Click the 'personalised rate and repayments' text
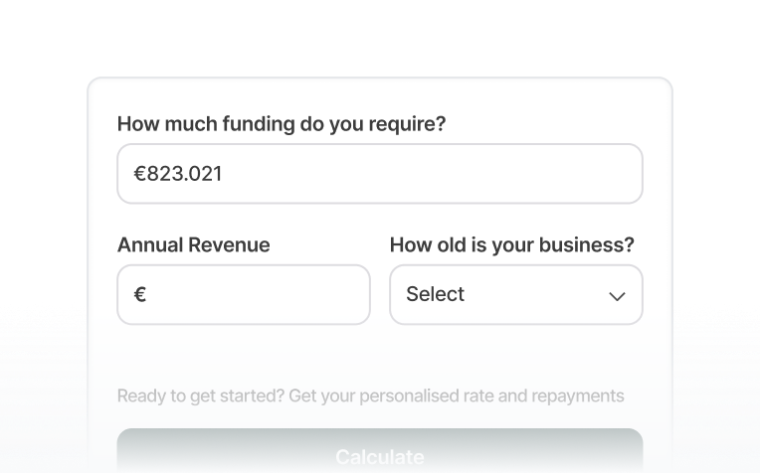The height and width of the screenshot is (473, 760). click(491, 396)
